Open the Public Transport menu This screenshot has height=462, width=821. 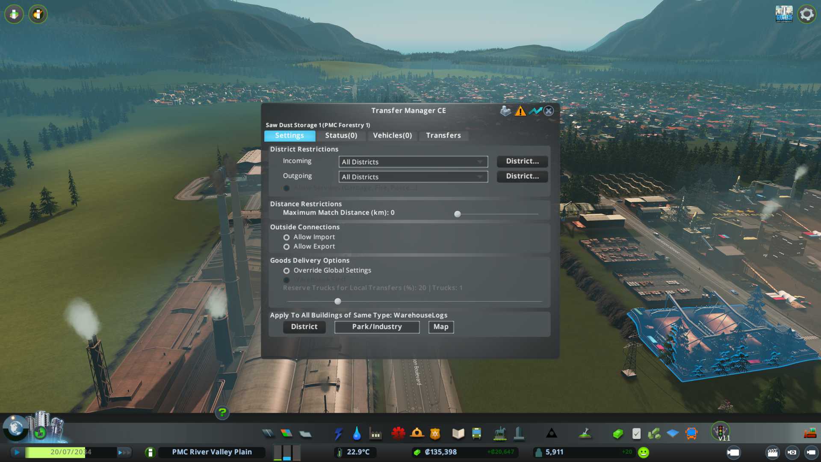(476, 434)
